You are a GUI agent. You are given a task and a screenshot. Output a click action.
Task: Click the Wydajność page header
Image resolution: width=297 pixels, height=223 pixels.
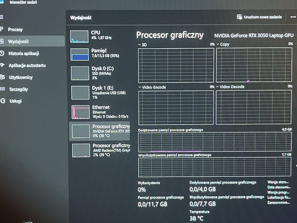[81, 18]
